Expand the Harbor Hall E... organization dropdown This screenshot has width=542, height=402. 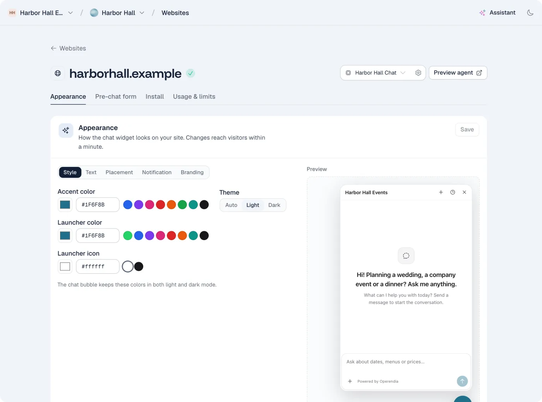70,13
